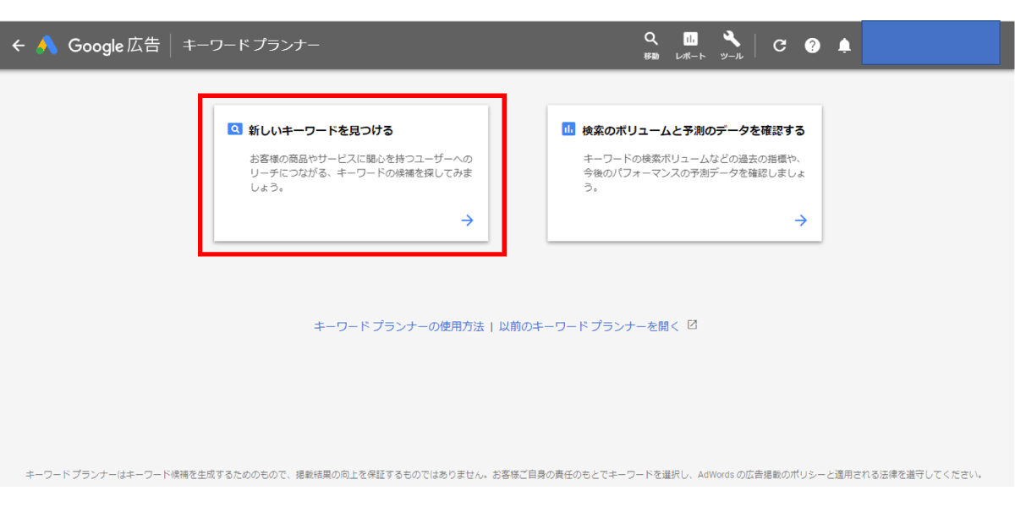The height and width of the screenshot is (507, 1015).
Task: Open the help question mark icon
Action: click(x=812, y=46)
